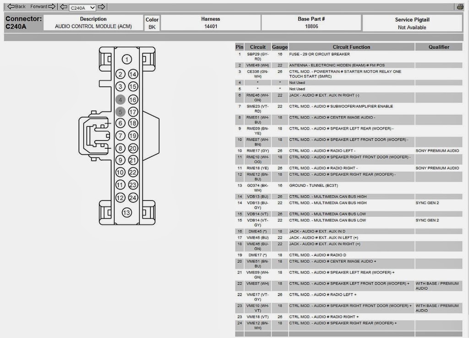Go to previous connector with left arrow
Viewport: 469px width, 338px height.
pyautogui.click(x=63, y=7)
